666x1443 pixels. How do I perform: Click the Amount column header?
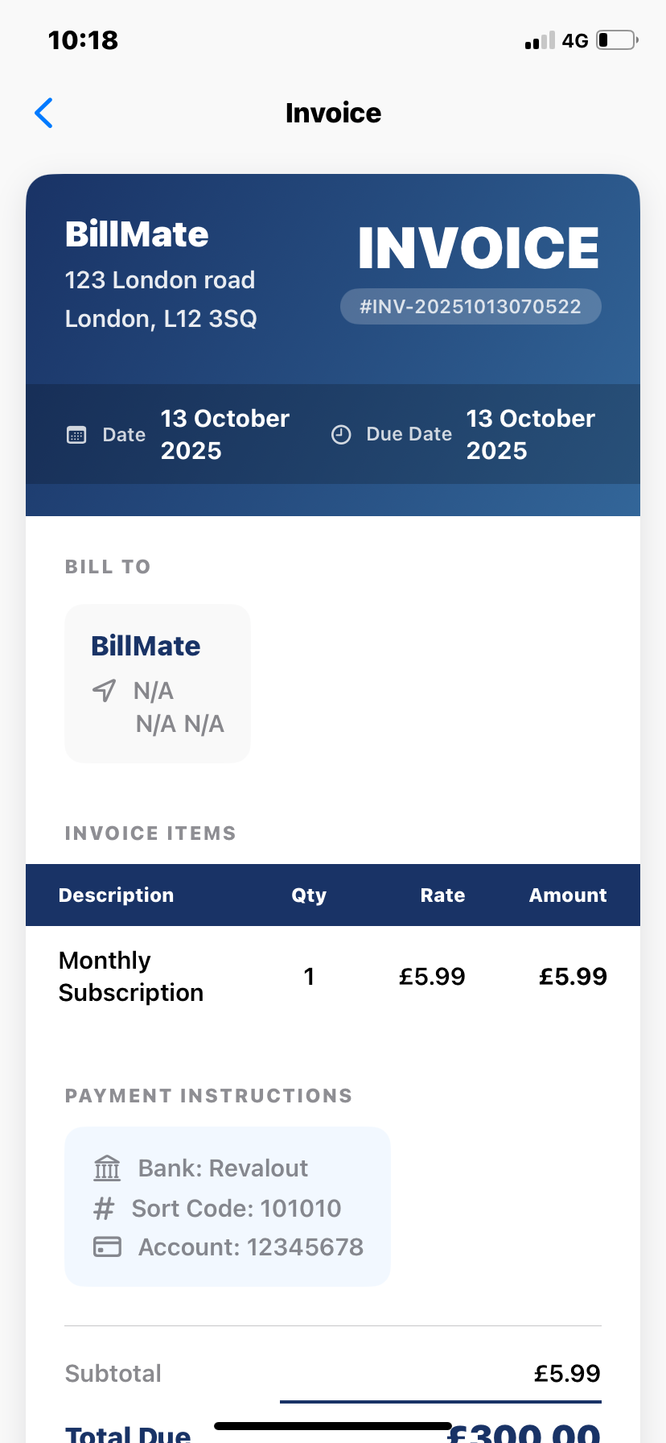point(568,895)
